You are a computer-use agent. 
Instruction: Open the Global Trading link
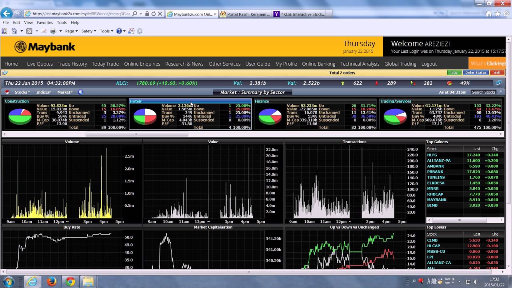tap(400, 64)
